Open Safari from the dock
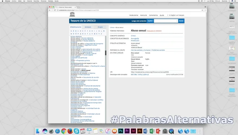The height and width of the screenshot is (135, 238). point(58,131)
